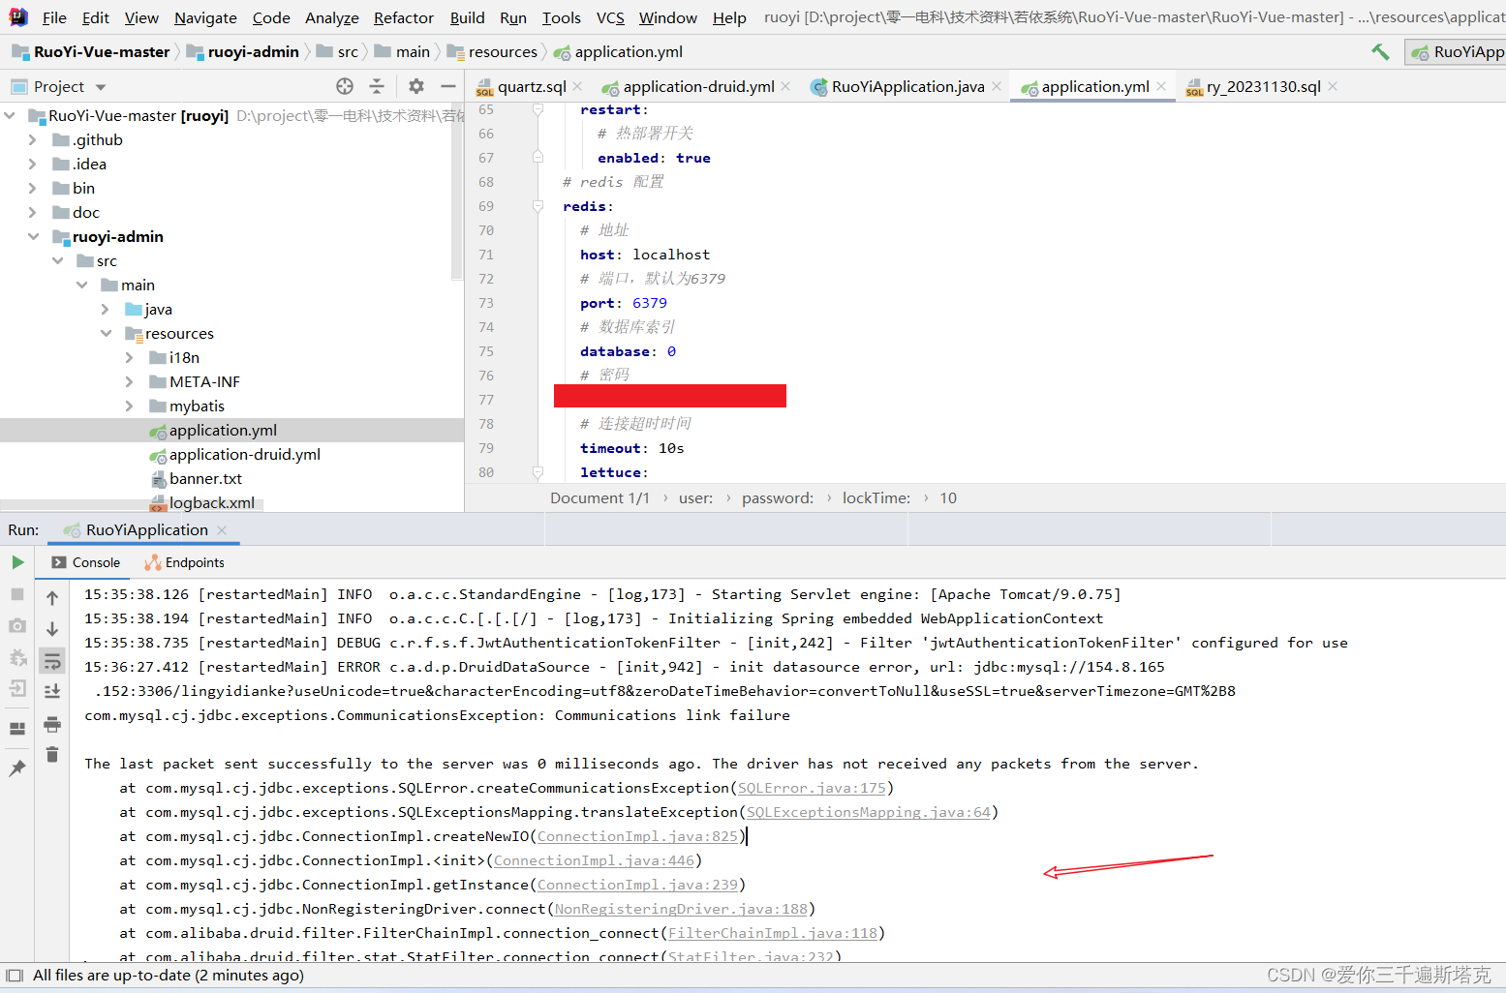Open Project panel settings gear
Viewport: 1506px width, 993px height.
416,86
